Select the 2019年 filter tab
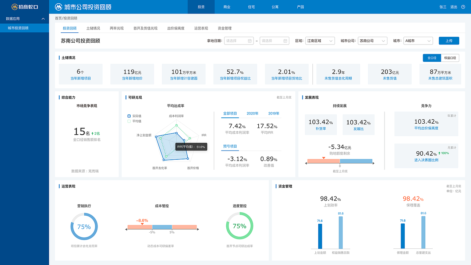The image size is (471, 265). coord(274,114)
